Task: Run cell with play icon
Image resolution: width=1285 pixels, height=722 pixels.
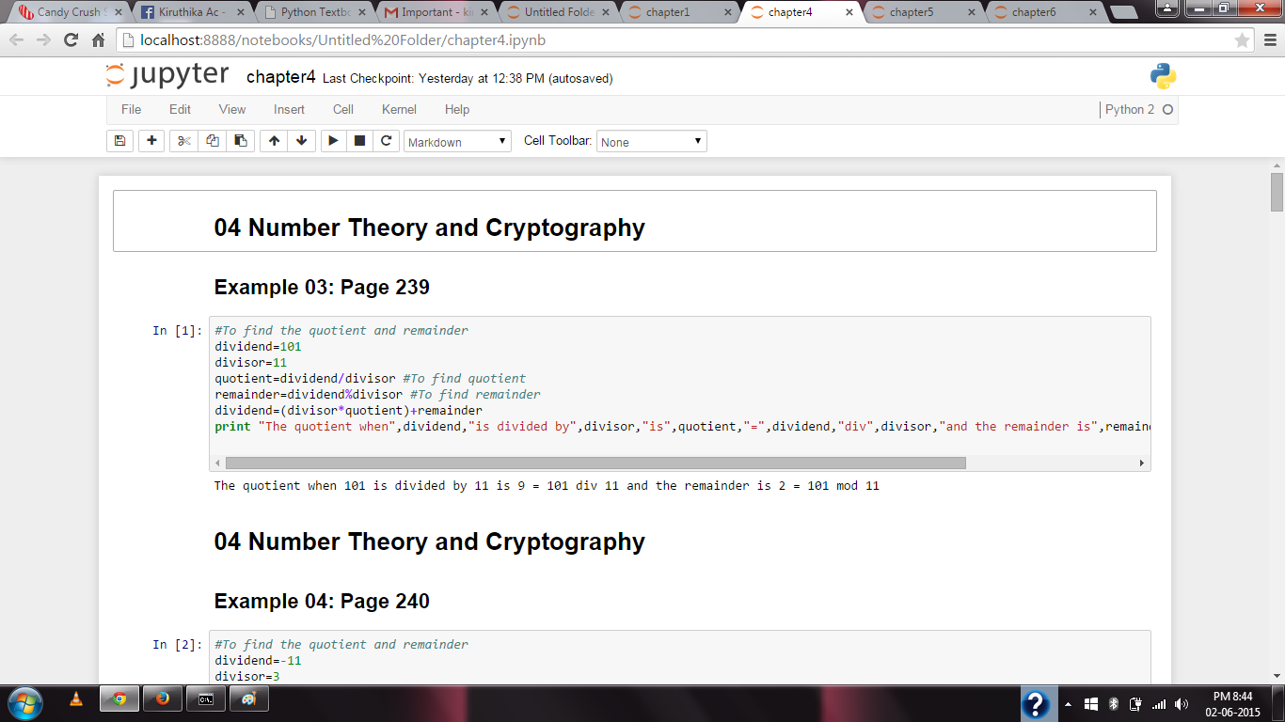Action: [333, 141]
